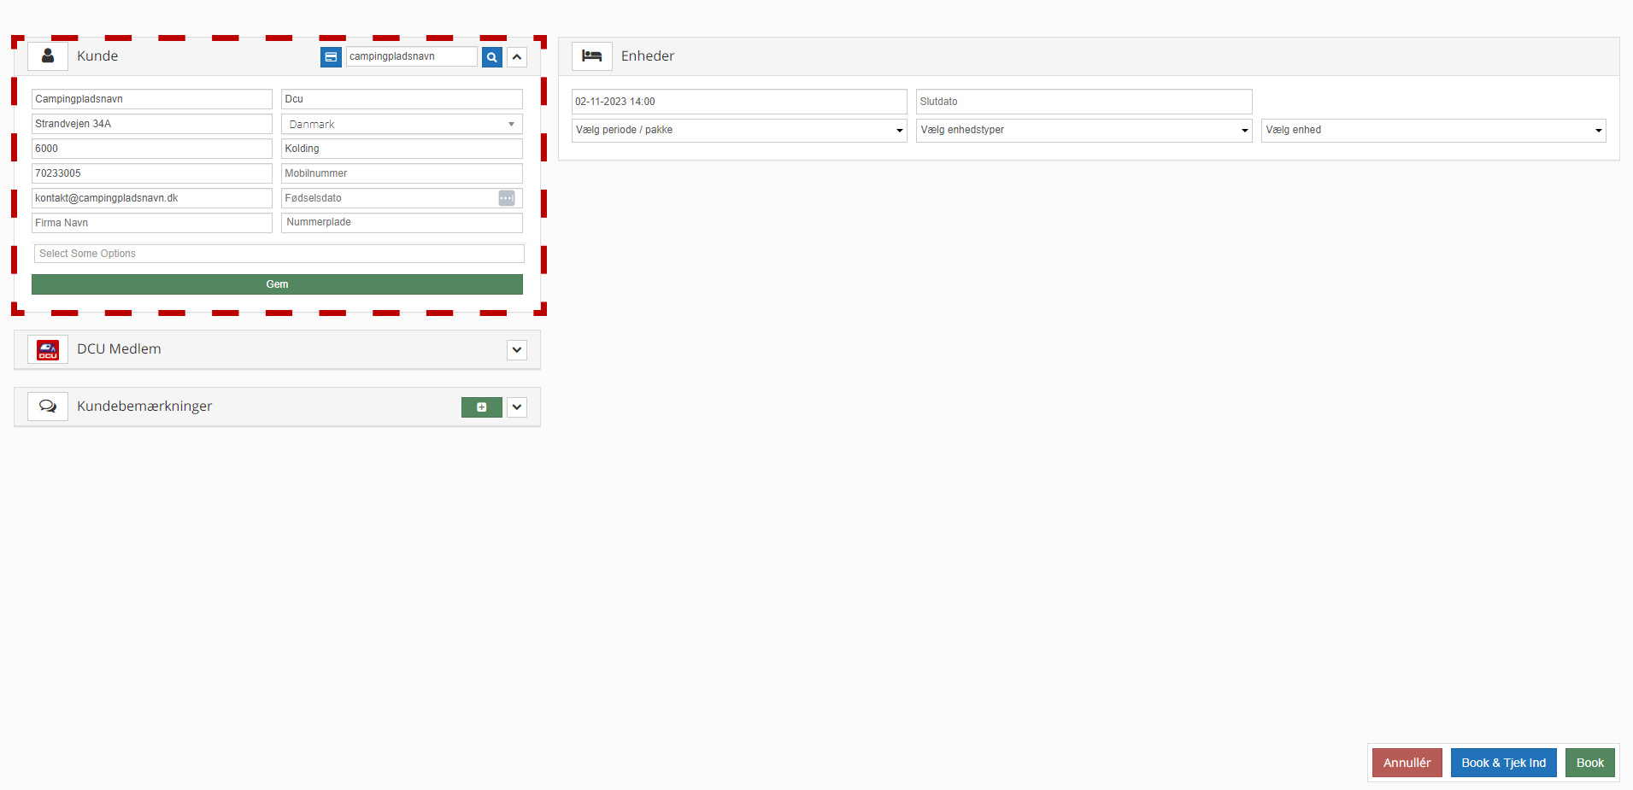This screenshot has height=790, width=1633.
Task: Click the magnifier search icon in Kunde header
Action: coord(491,57)
